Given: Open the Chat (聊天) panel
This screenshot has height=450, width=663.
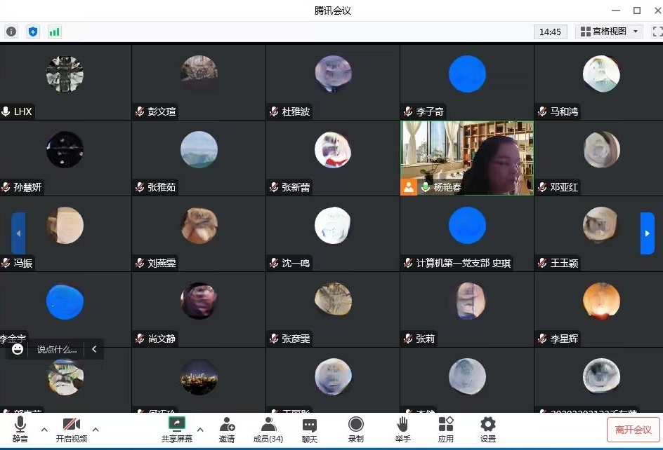Looking at the screenshot, I should pos(310,430).
